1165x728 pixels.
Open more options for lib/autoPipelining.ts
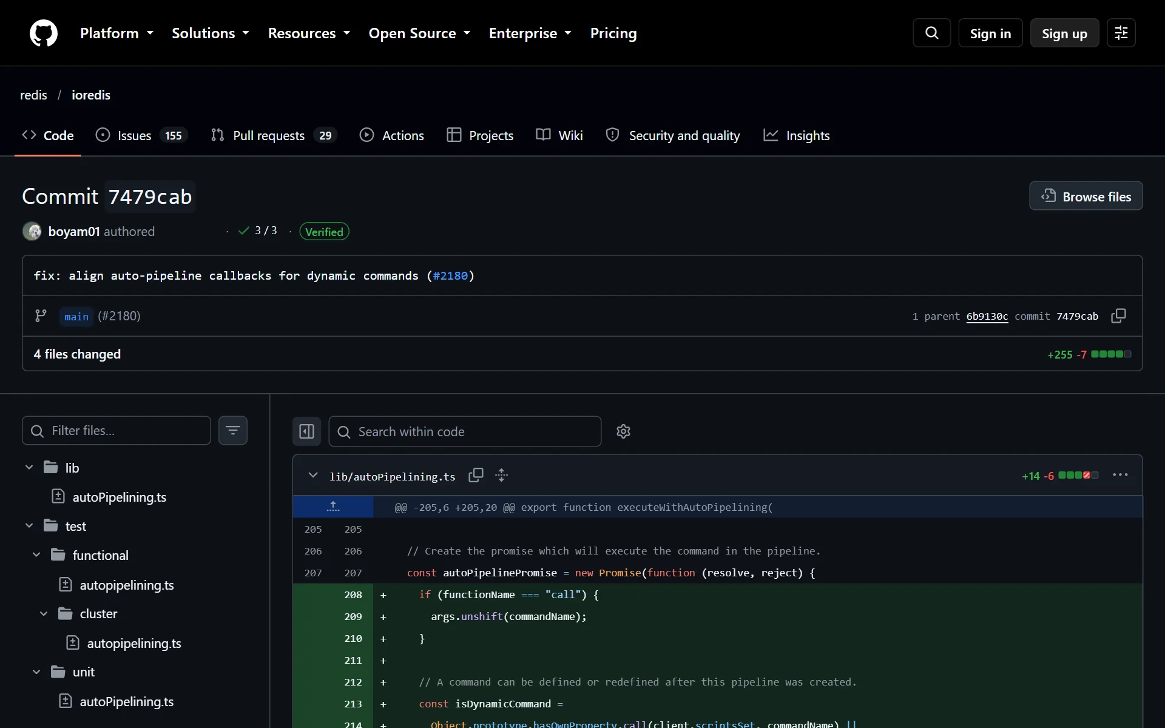(x=1120, y=475)
